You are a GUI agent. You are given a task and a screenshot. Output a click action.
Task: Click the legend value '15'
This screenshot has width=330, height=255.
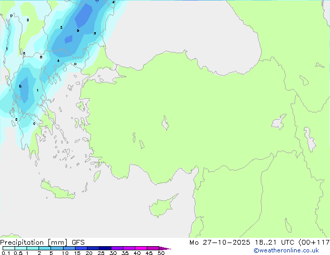tap(77, 253)
